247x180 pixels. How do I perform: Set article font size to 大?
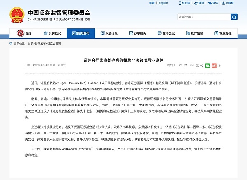180,65
